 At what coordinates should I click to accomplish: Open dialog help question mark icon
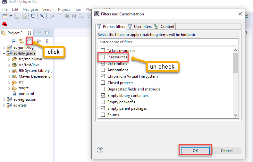[x=100, y=150]
